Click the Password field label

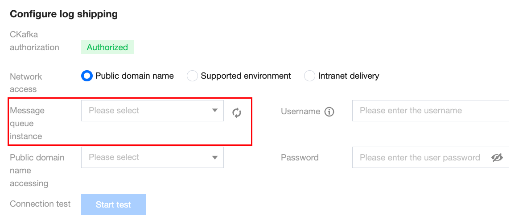[300, 157]
